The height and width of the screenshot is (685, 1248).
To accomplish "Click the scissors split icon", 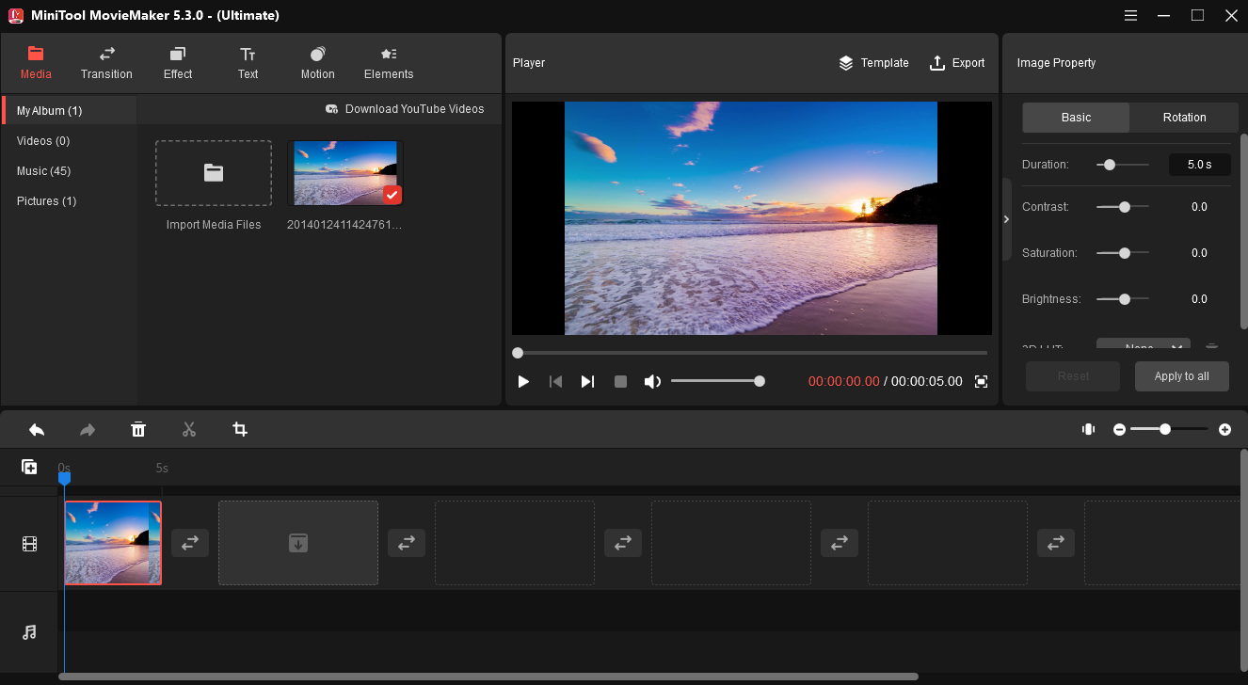I will click(189, 430).
